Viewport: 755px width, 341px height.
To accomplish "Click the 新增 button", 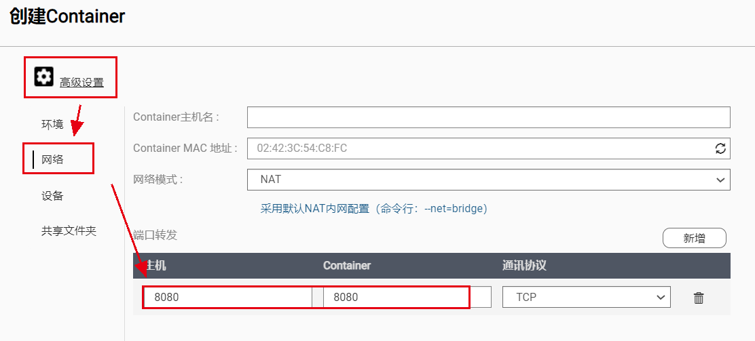I will point(695,238).
